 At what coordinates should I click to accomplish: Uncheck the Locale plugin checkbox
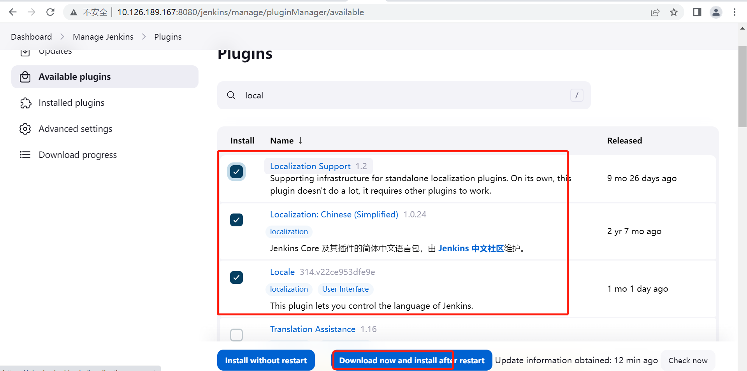coord(236,277)
